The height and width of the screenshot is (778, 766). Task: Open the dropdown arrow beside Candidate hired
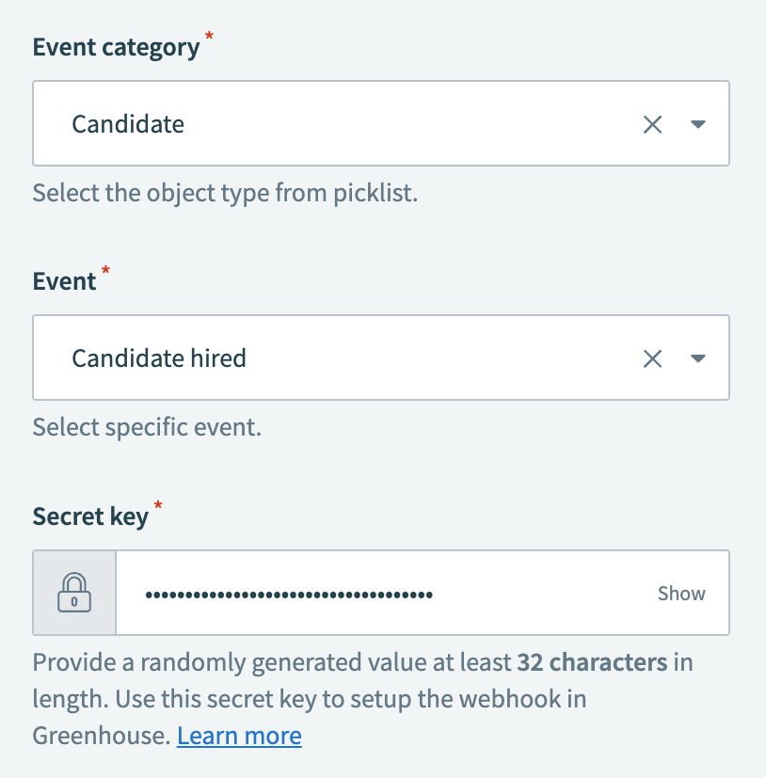[698, 357]
